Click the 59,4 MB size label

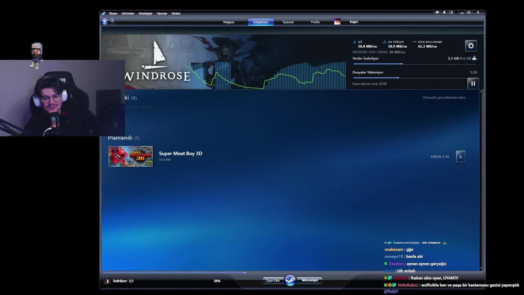165,160
